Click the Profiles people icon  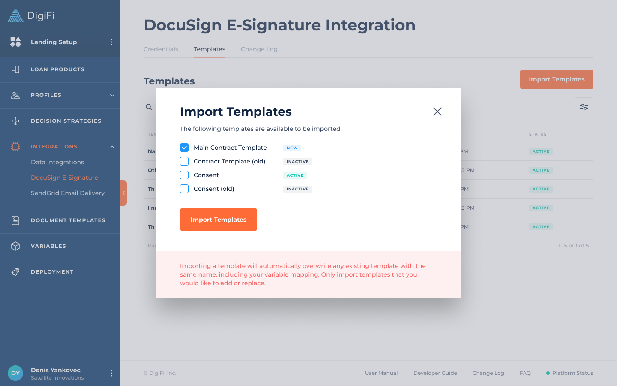pyautogui.click(x=15, y=95)
